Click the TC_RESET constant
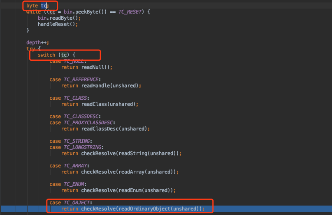This screenshot has height=215, width=332. [130, 12]
